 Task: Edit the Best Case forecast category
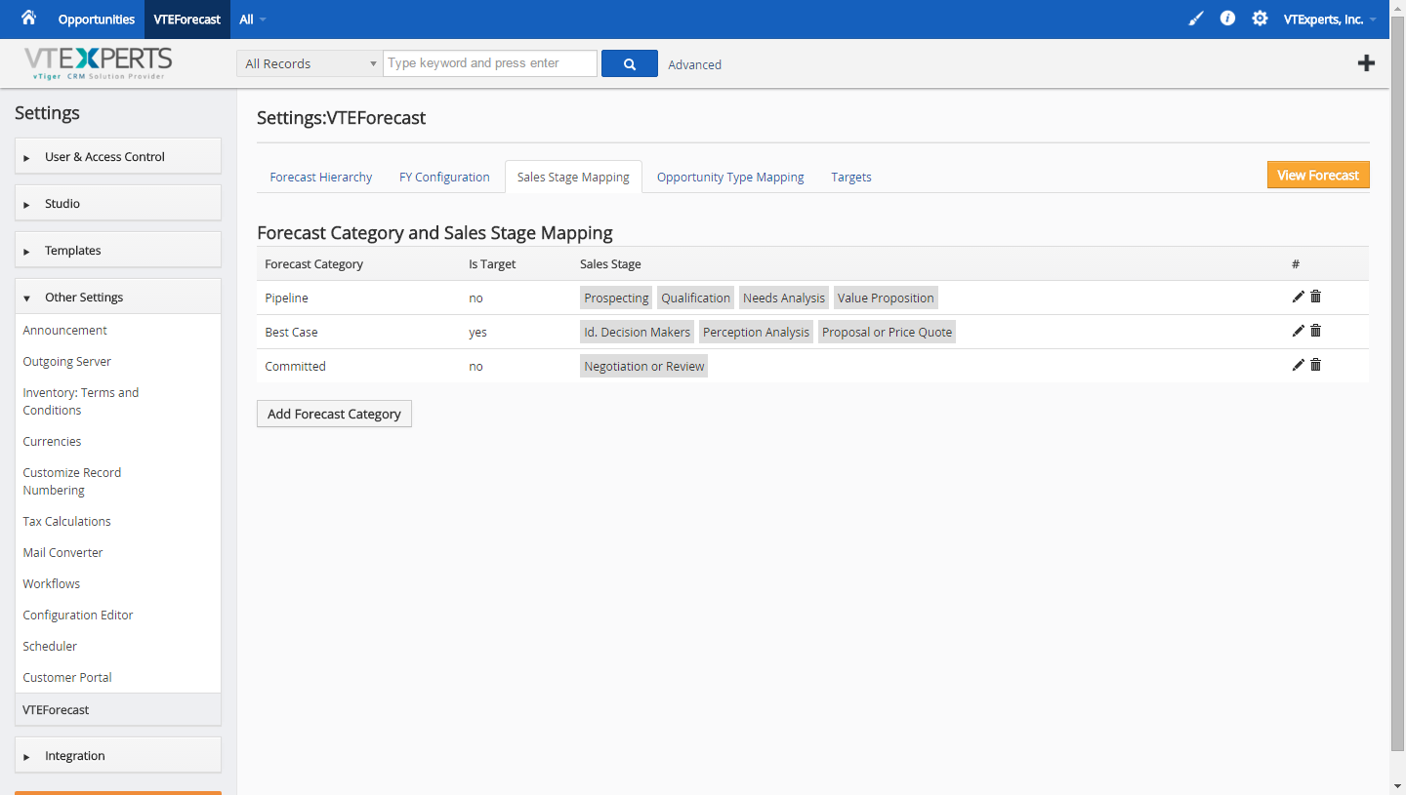[1298, 331]
